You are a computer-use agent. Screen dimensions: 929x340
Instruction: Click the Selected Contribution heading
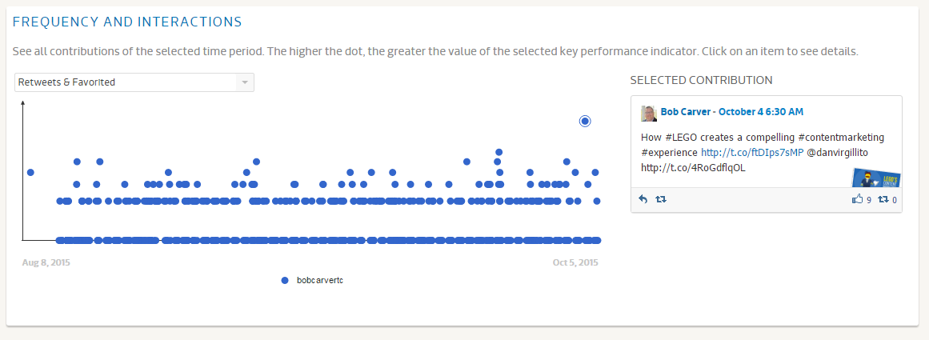pyautogui.click(x=702, y=80)
